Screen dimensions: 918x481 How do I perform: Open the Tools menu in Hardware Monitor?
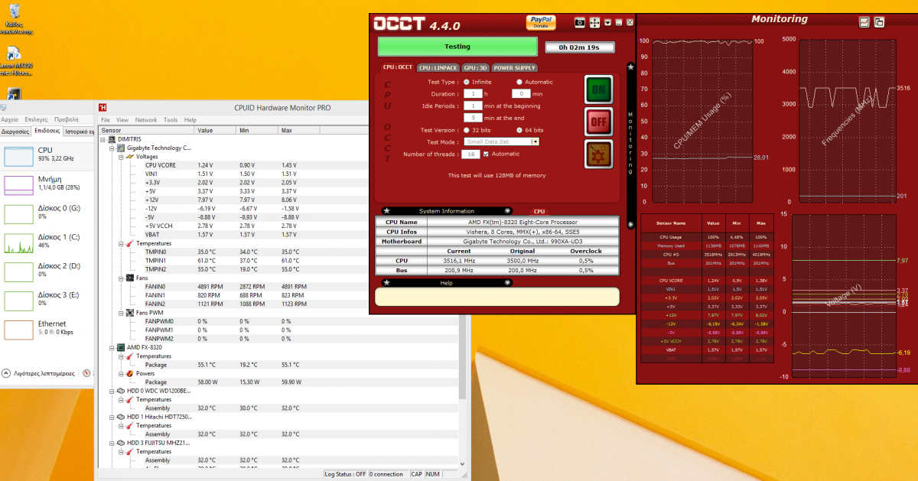click(x=171, y=120)
